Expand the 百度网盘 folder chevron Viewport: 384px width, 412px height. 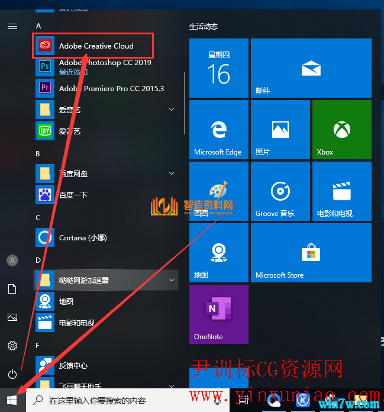[172, 173]
